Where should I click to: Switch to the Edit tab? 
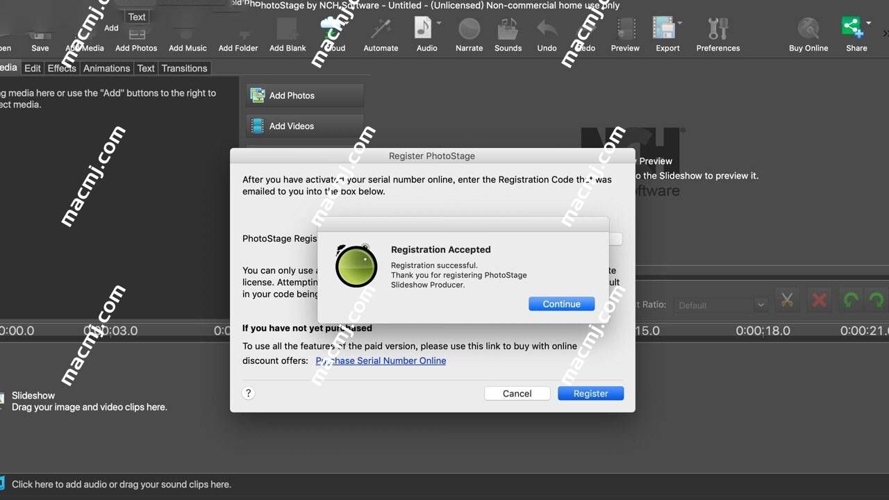pos(33,68)
